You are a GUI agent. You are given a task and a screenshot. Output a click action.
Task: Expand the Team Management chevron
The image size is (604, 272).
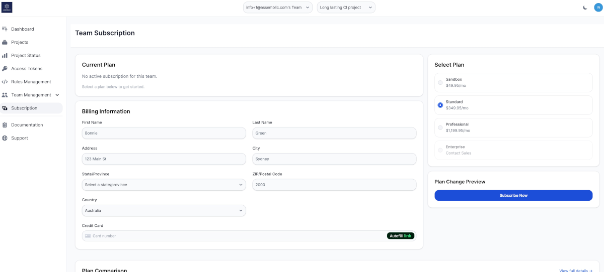[x=57, y=95]
